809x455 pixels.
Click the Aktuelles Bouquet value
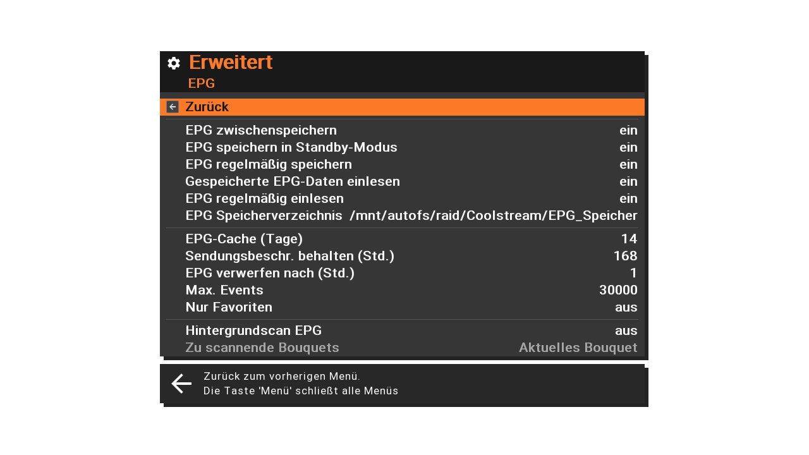coord(578,348)
